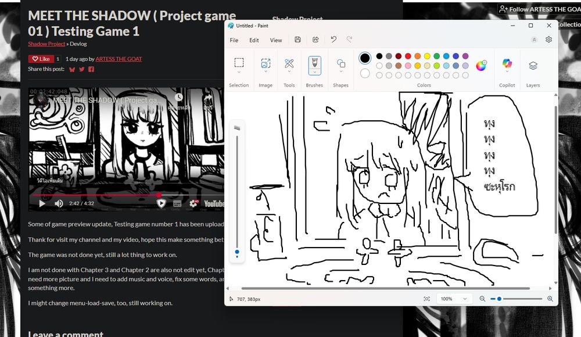581x337 pixels.
Task: Expand the Shapes dropdown chevron
Action: [341, 72]
